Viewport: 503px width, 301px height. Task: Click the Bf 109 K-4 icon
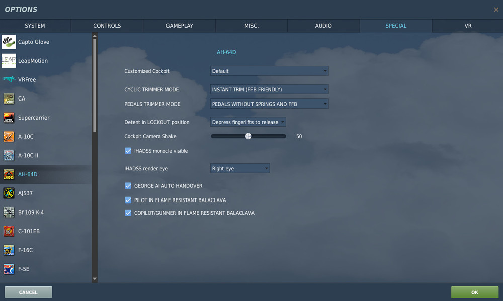click(9, 212)
